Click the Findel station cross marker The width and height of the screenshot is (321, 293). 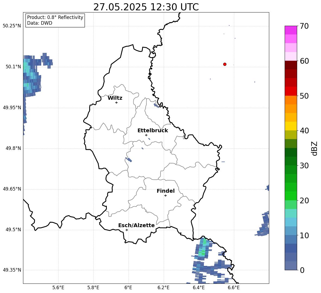[165, 196]
